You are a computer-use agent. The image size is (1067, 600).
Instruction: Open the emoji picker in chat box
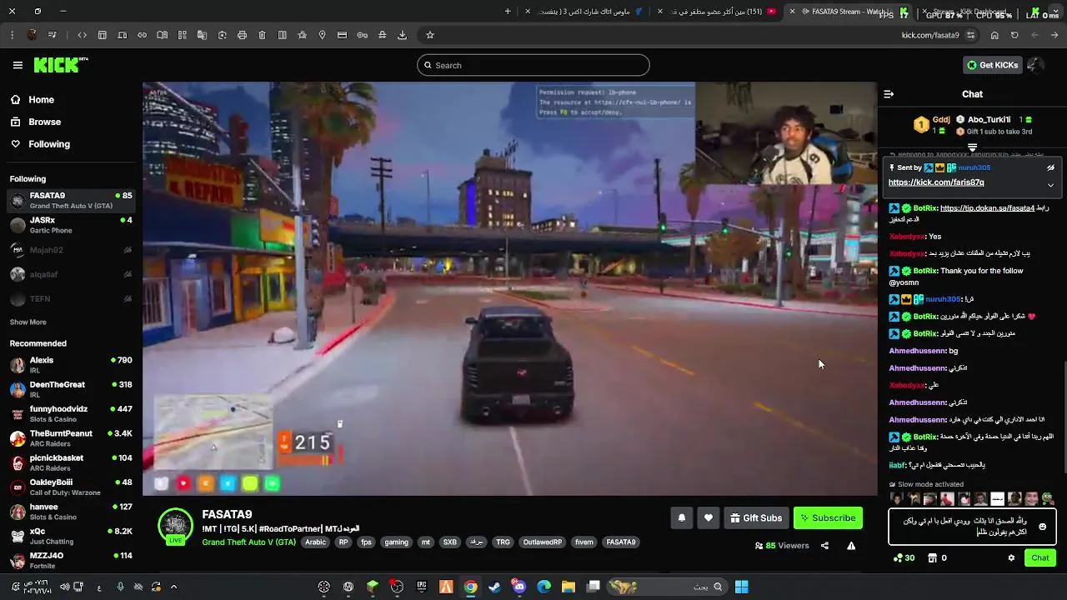1042,527
